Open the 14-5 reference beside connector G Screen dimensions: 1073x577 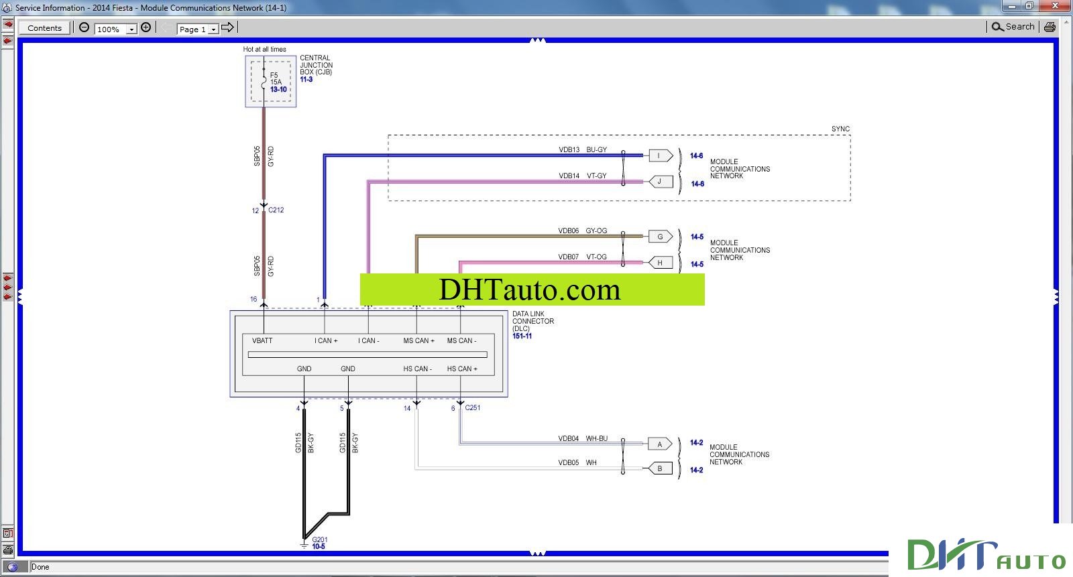coord(697,237)
